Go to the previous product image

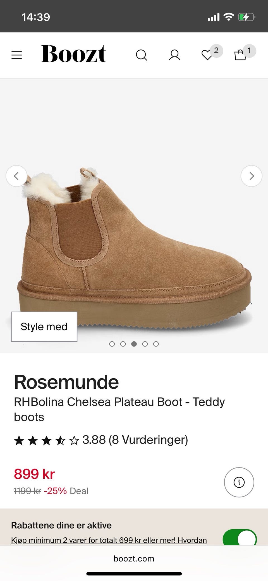[x=16, y=176]
